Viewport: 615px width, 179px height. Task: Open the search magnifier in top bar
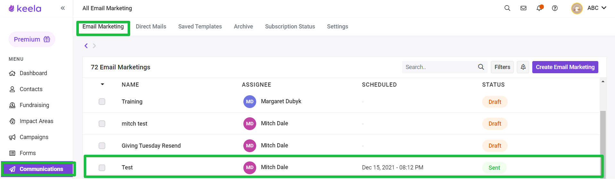[x=507, y=8]
